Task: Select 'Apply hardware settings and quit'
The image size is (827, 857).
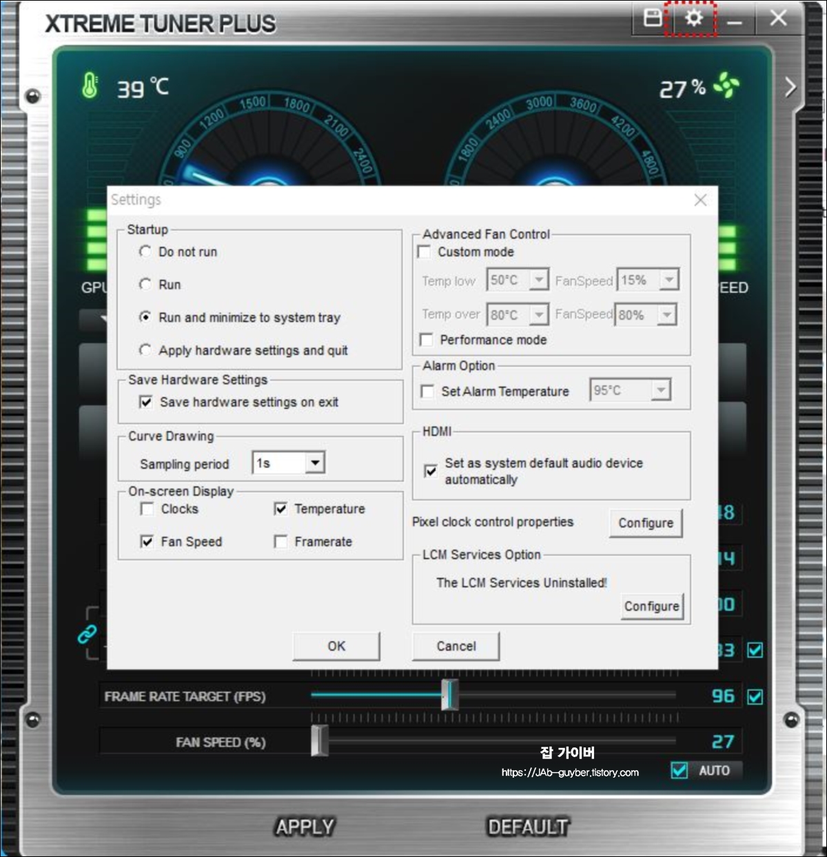Action: pos(145,350)
